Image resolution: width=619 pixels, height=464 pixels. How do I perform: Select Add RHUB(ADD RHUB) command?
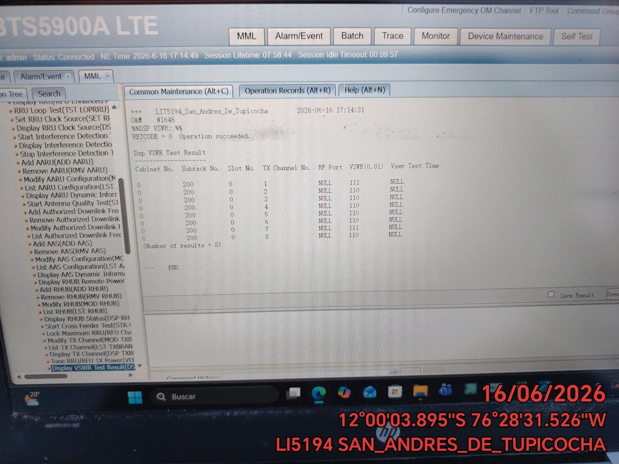74,289
